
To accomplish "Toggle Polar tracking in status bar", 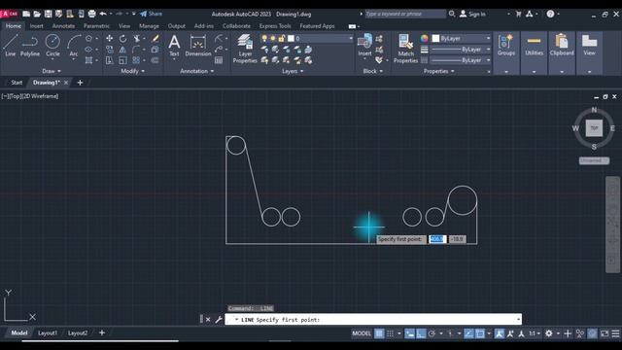I will coord(432,333).
